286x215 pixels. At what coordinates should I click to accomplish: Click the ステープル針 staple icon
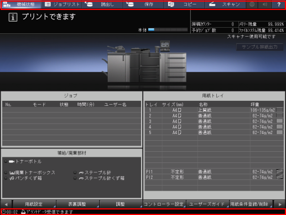click(x=81, y=173)
